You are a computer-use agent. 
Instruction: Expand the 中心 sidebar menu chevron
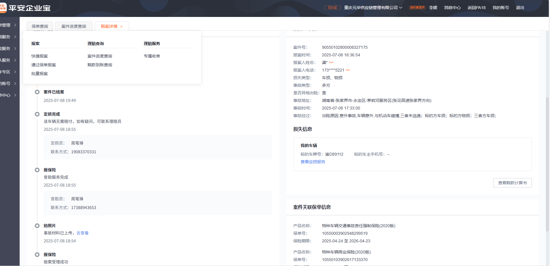click(15, 95)
